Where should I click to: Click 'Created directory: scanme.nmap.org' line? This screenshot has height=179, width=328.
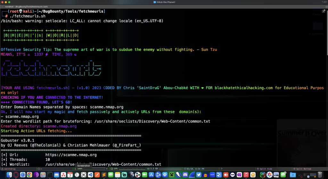pos(39,126)
